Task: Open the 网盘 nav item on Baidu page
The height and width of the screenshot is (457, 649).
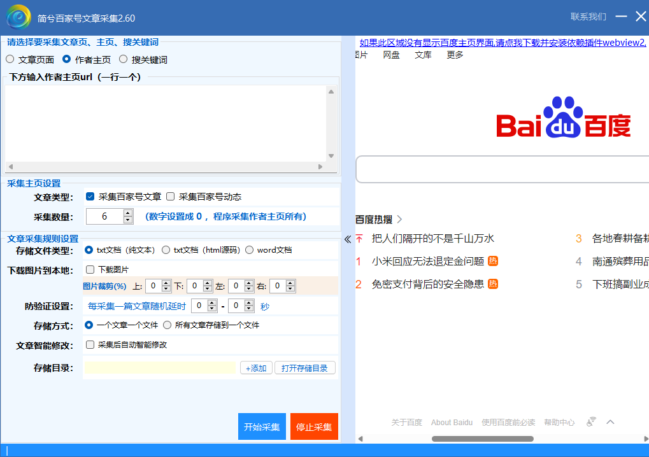Action: [x=391, y=55]
